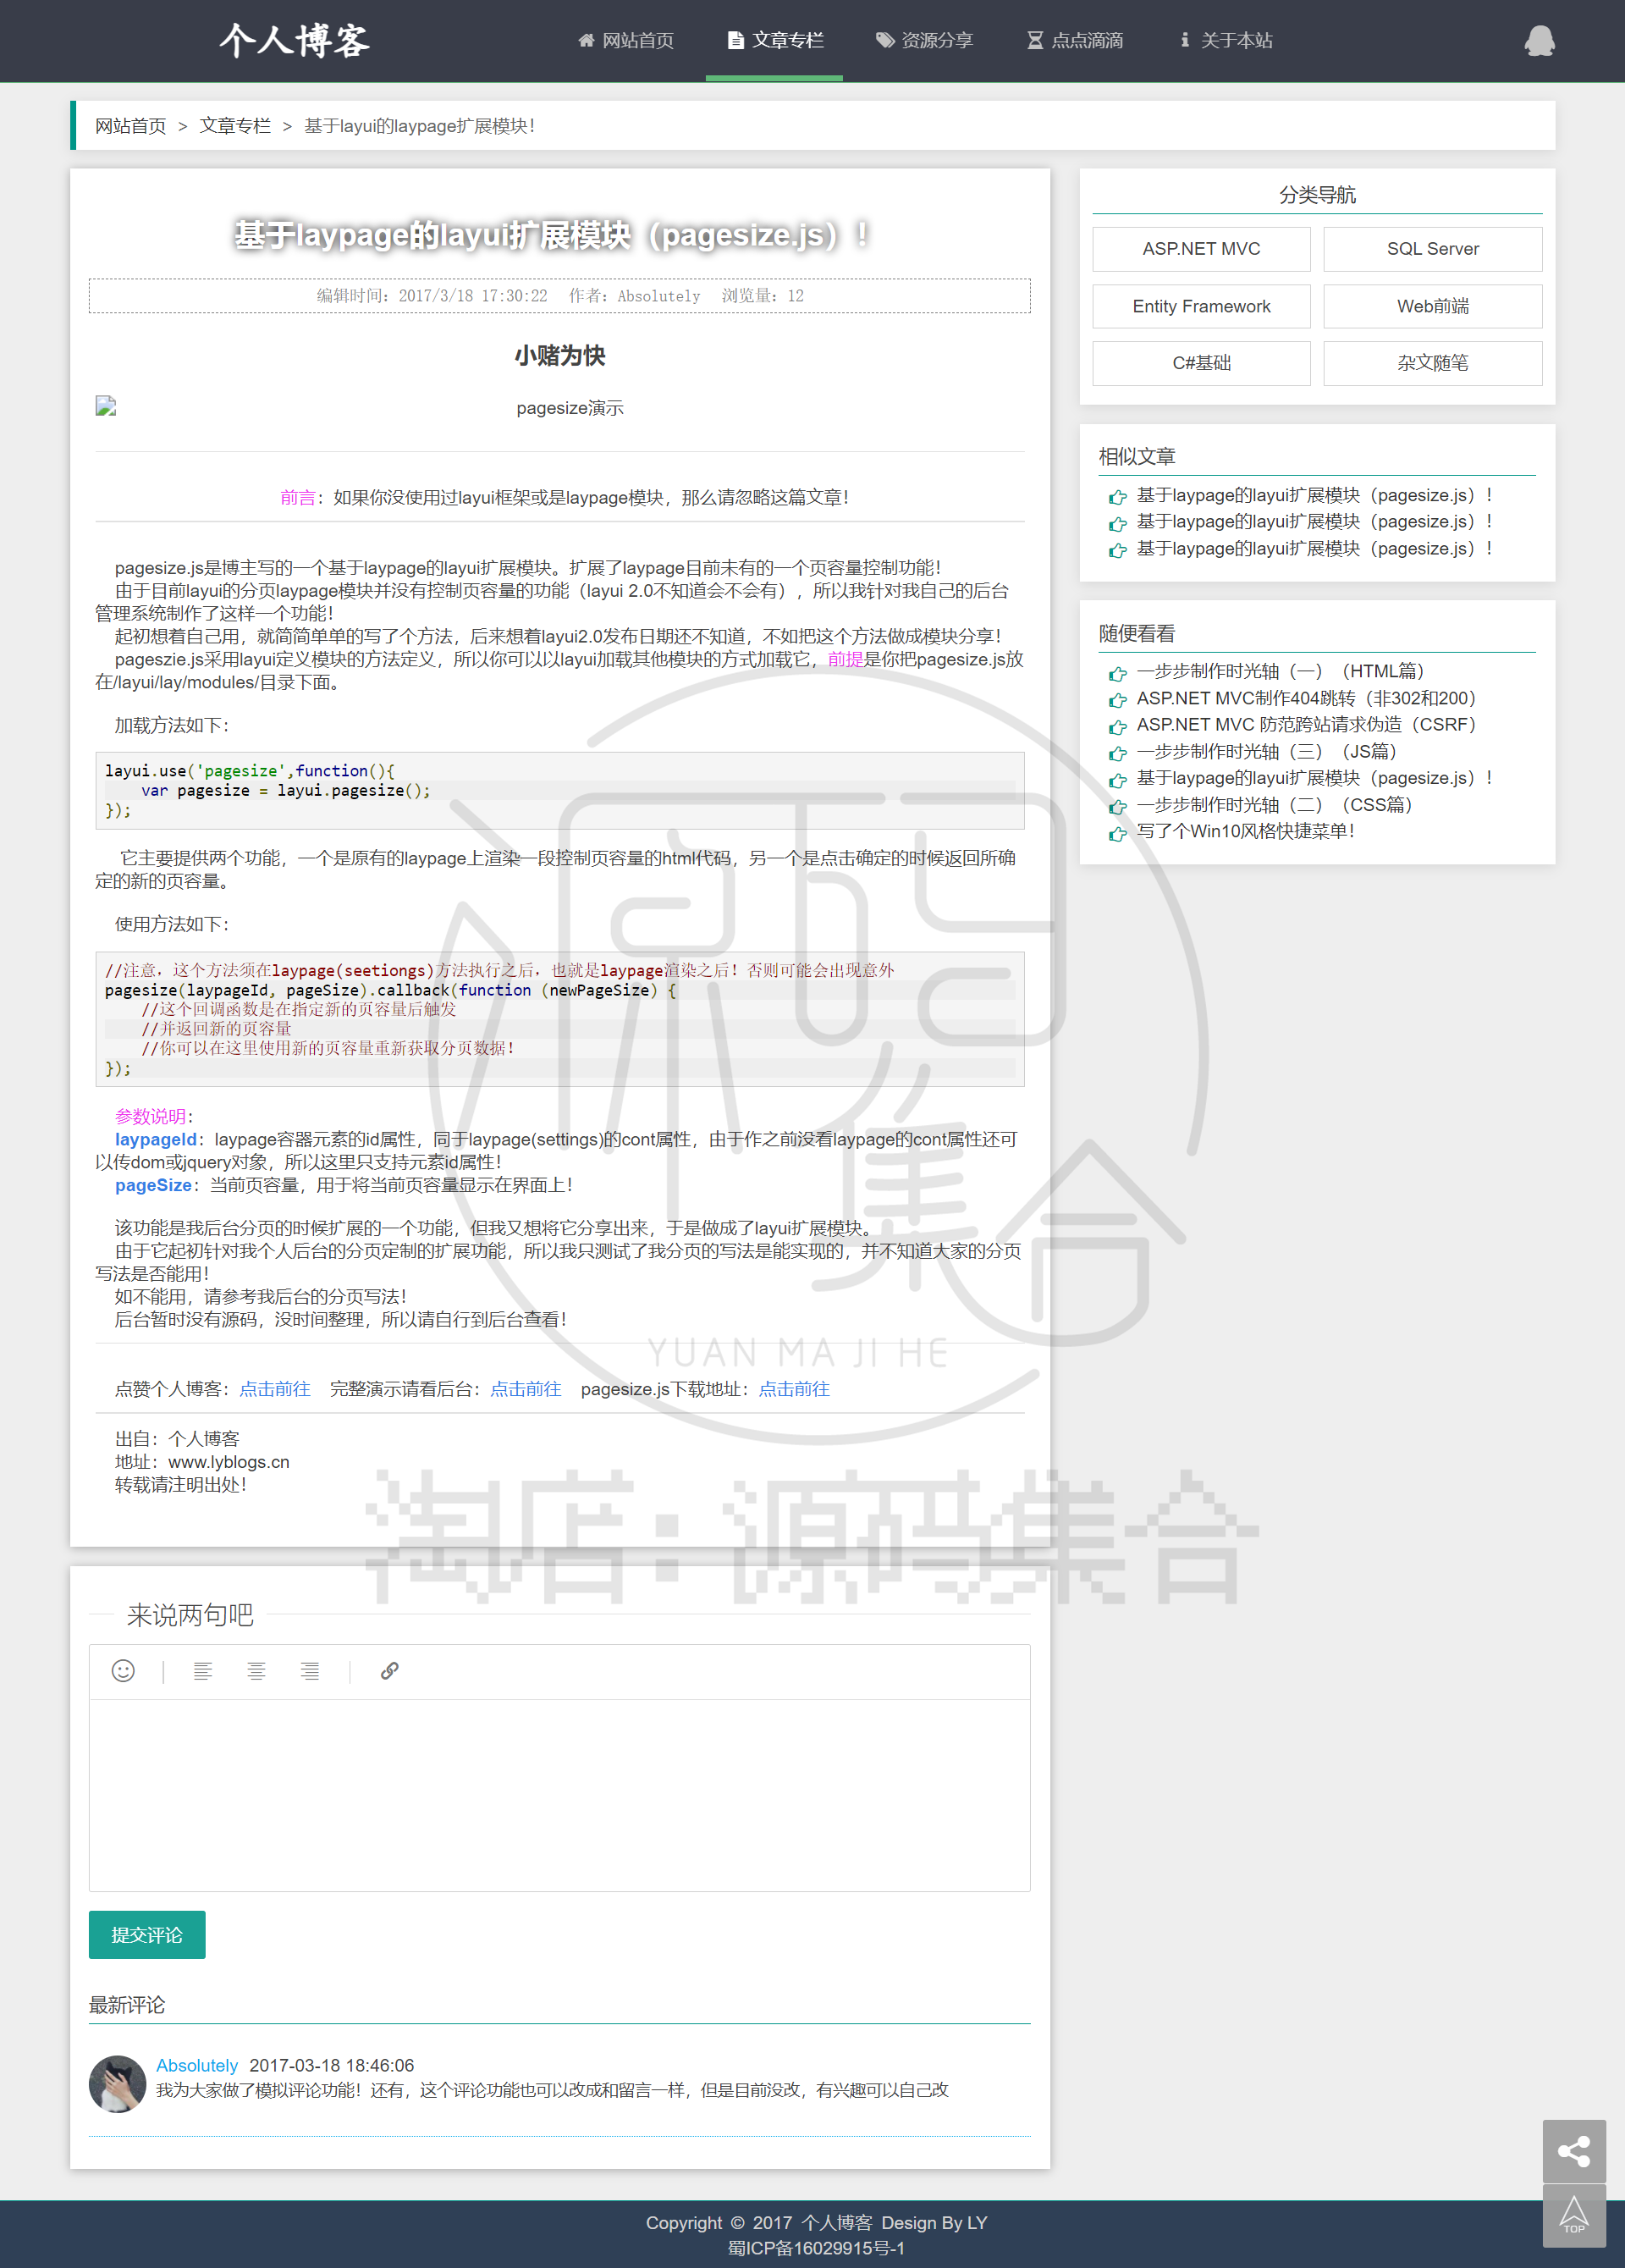Viewport: 1625px width, 2268px height.
Task: Open ASP.NET MVC 防范跨站请求伪造 article
Action: point(1306,724)
